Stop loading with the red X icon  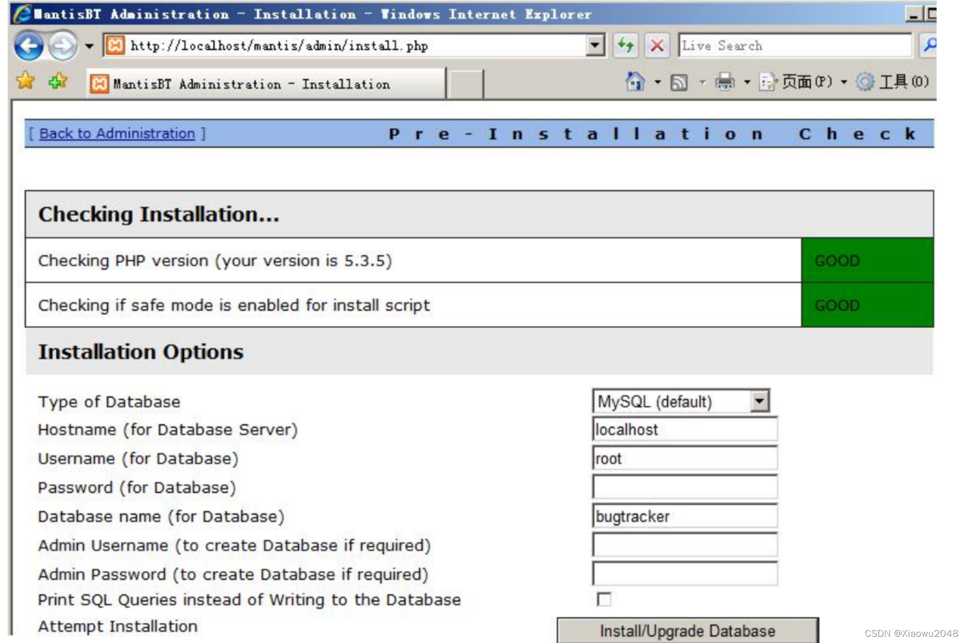click(x=657, y=45)
